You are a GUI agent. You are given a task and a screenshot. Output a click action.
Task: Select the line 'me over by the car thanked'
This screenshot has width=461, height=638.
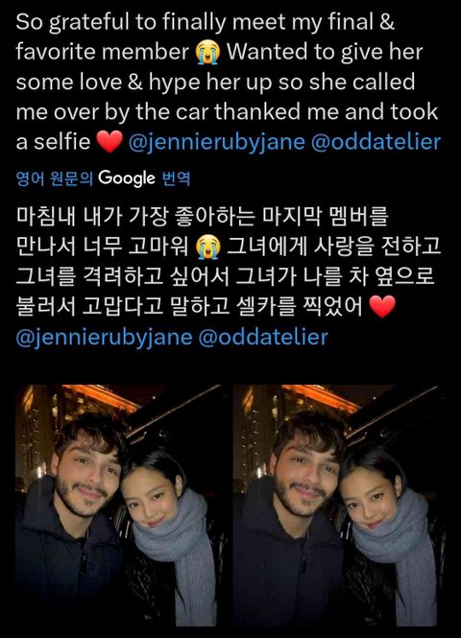227,112
